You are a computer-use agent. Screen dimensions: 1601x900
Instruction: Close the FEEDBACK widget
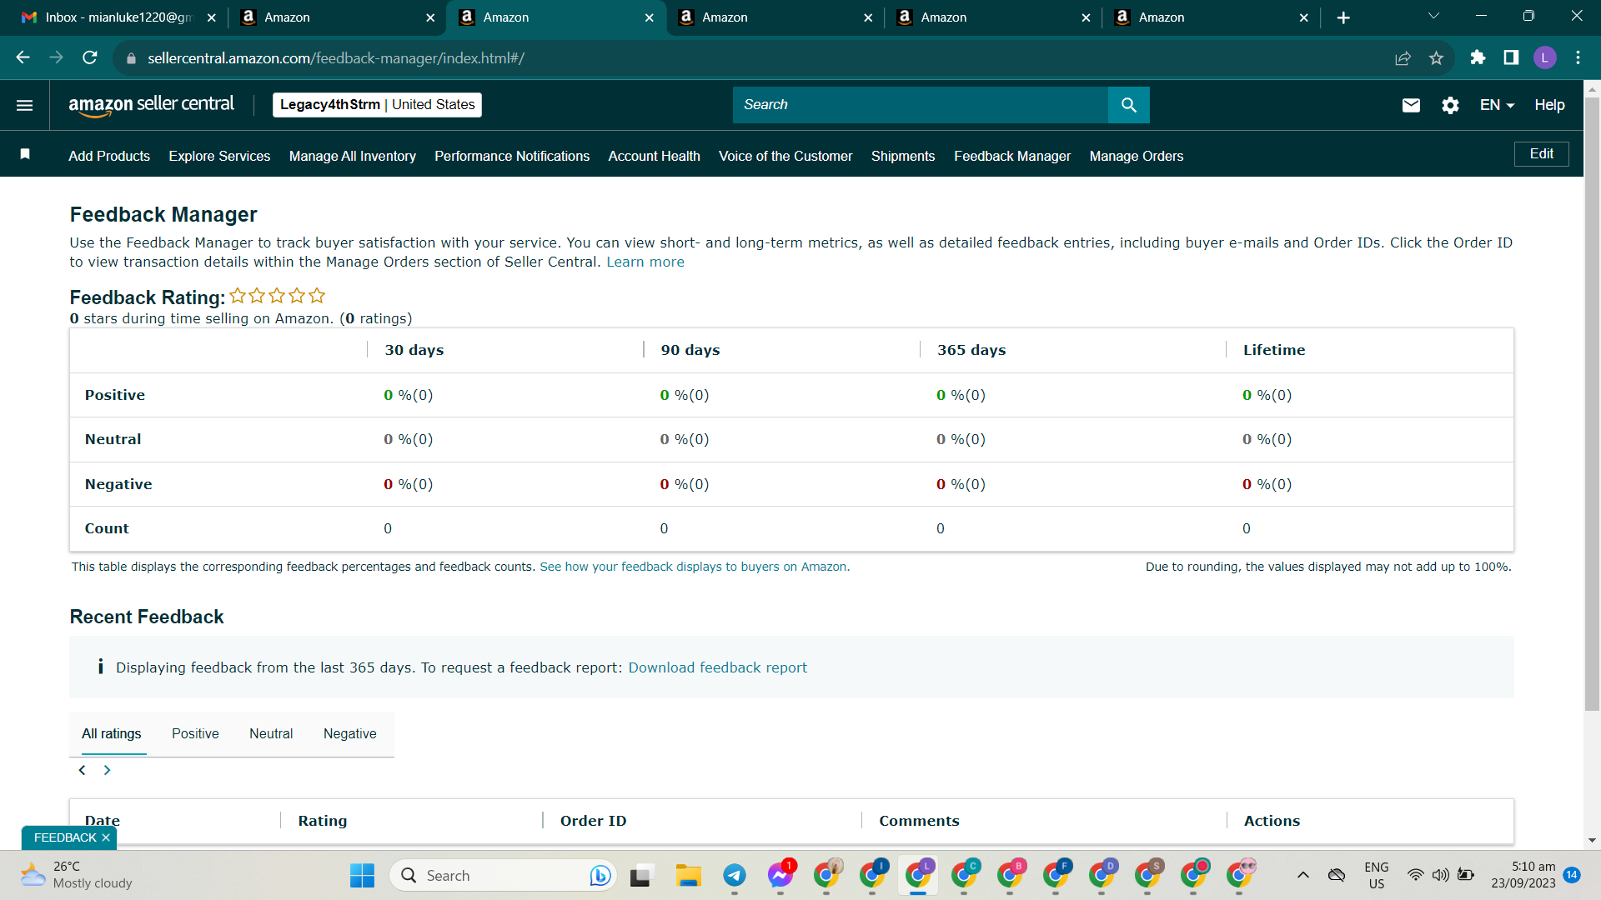(106, 837)
